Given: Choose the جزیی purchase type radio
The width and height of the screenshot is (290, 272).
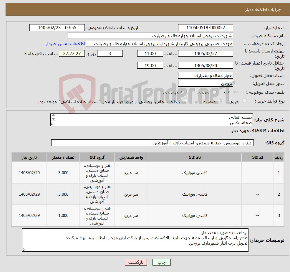Looking at the screenshot, I should coord(244,101).
